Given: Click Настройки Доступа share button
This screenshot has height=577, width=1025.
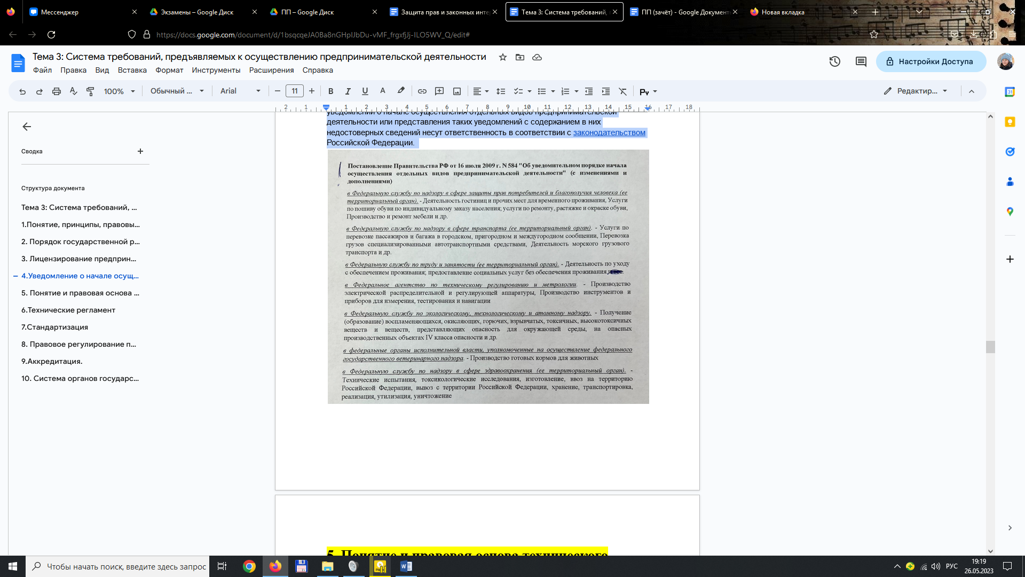Looking at the screenshot, I should pos(930,62).
